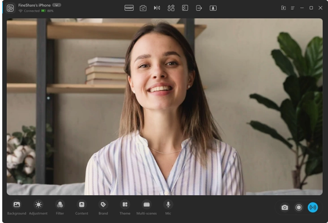
Task: Open the shapes and effects icon
Action: [171, 8]
